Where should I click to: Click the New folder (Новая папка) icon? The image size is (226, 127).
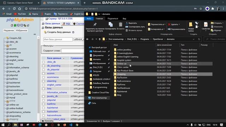[191, 24]
